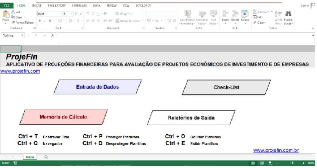The image size is (317, 168).
Task: Click Merge & Center
Action: coord(128,21)
